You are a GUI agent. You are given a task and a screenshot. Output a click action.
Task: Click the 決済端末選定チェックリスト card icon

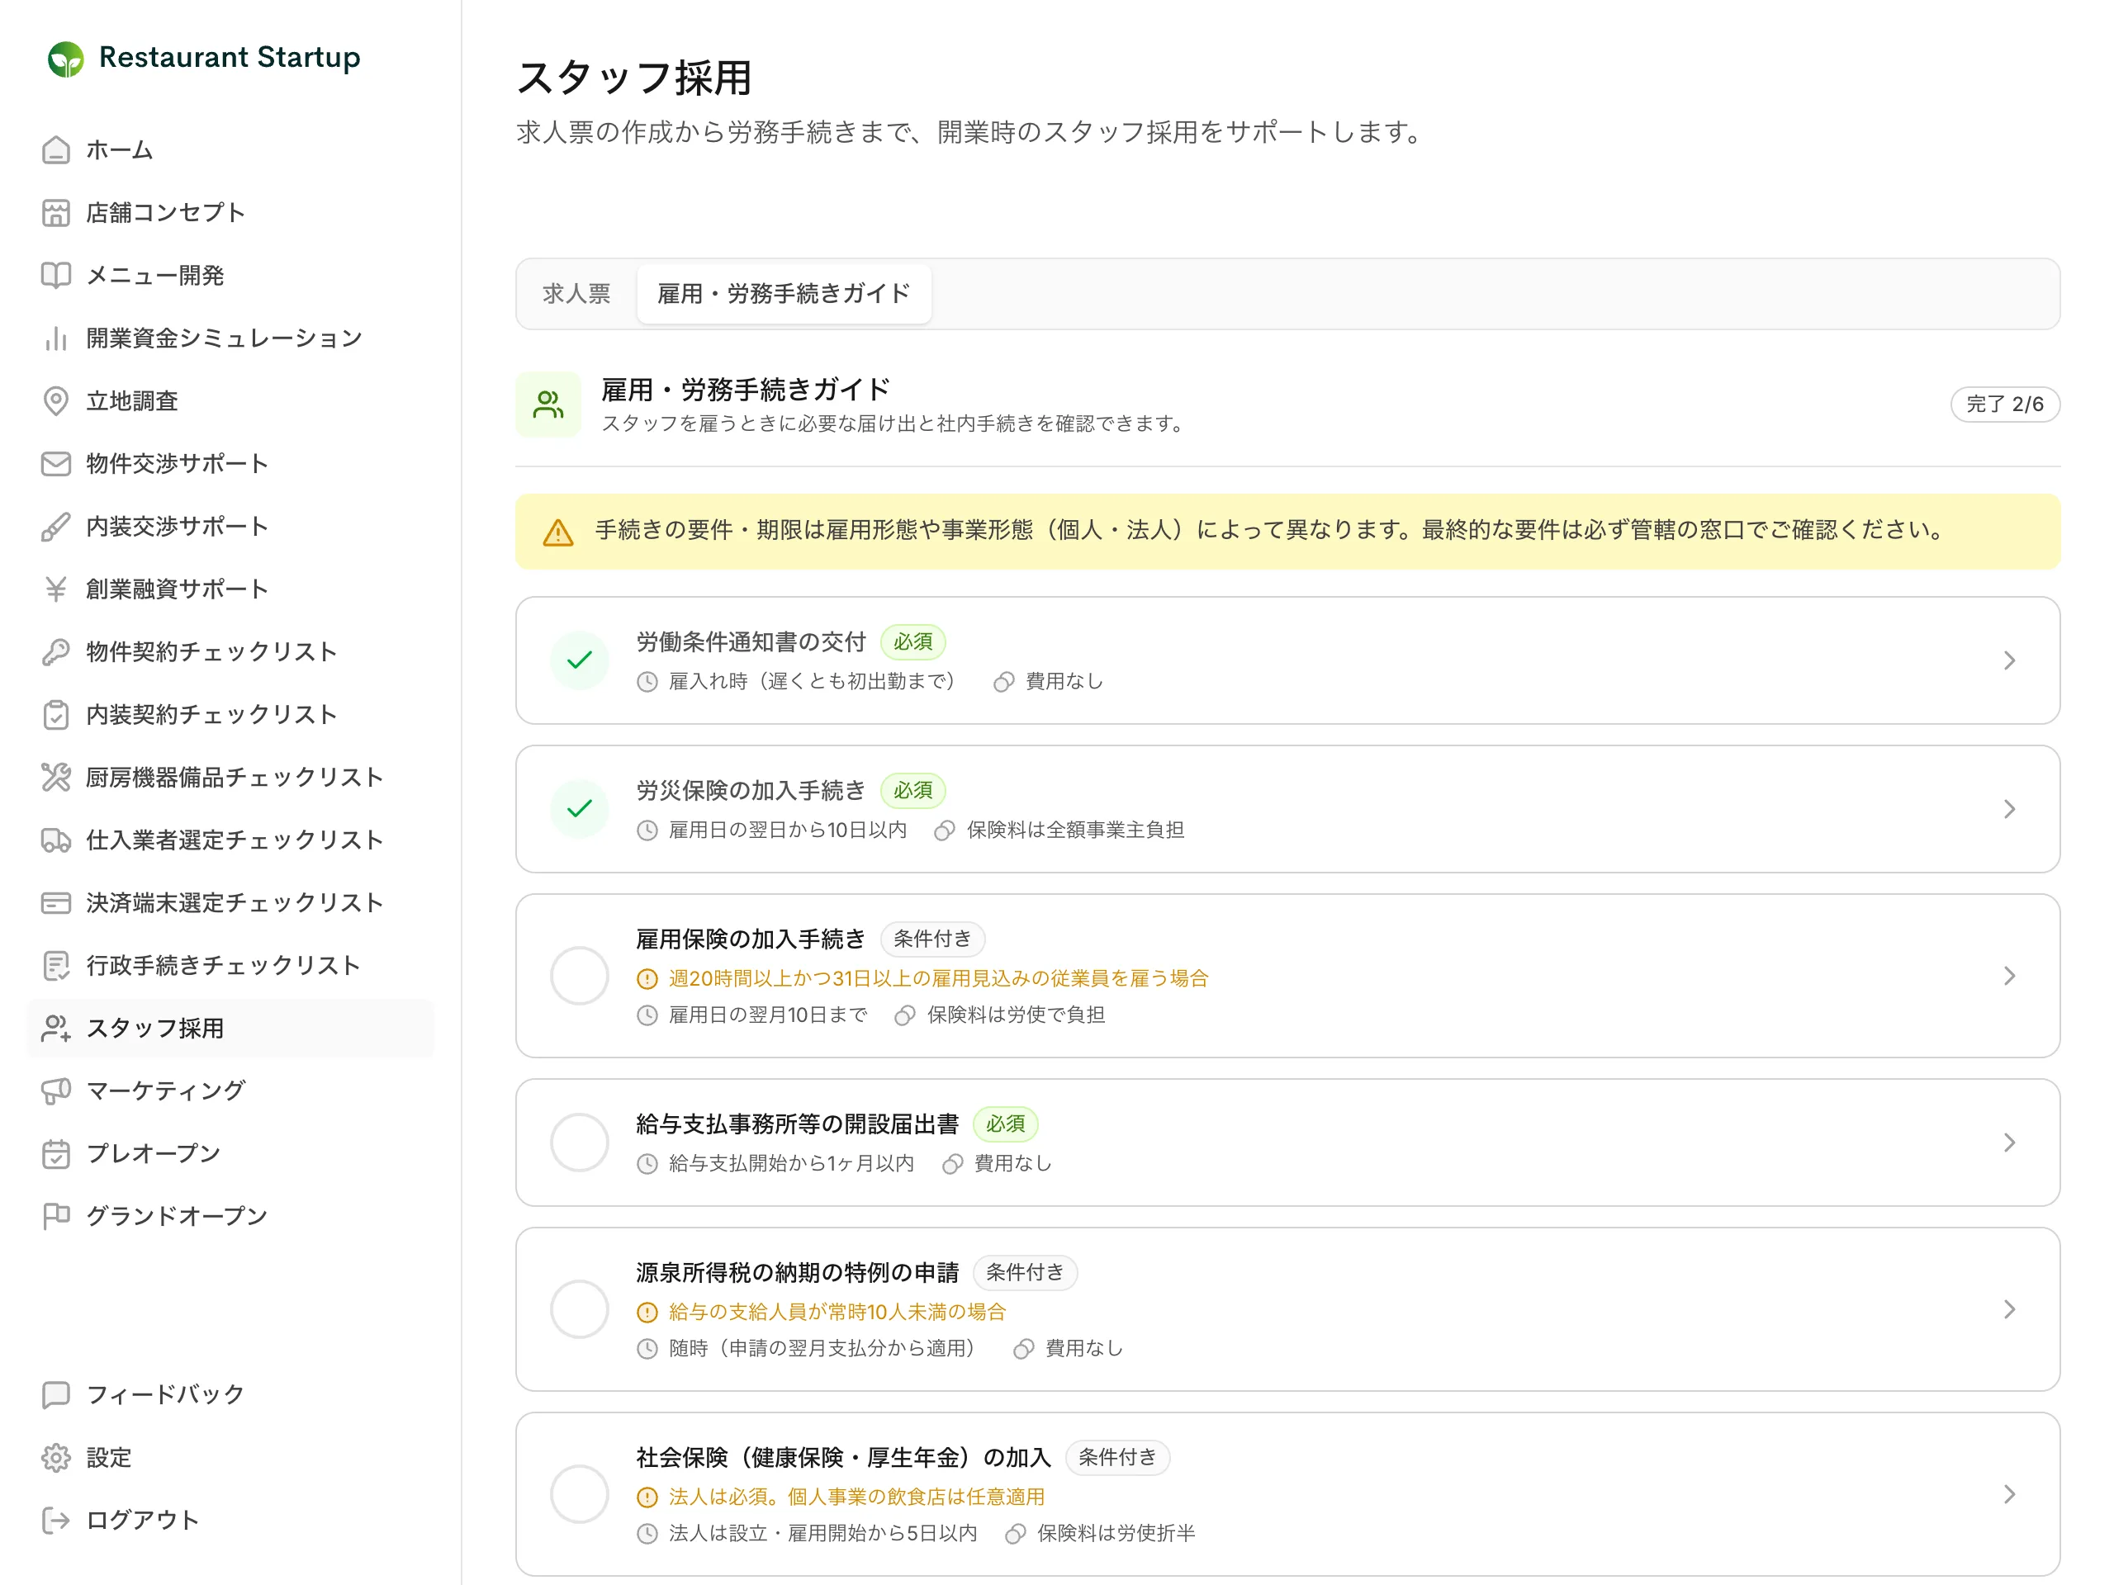click(x=55, y=903)
